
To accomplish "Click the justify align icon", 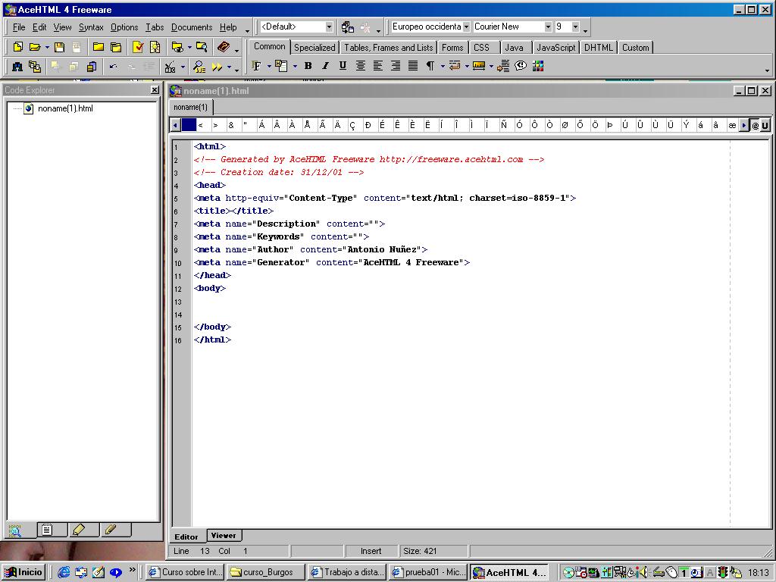I will pyautogui.click(x=413, y=66).
